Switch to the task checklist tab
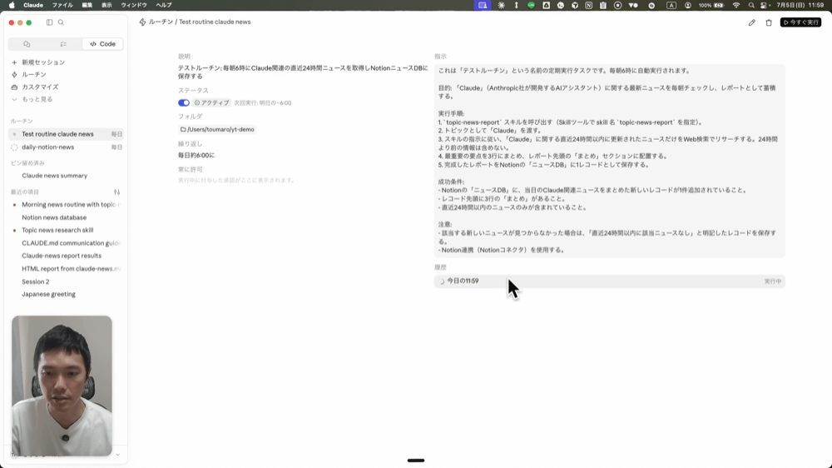Screen dimensions: 832x468 [63, 44]
